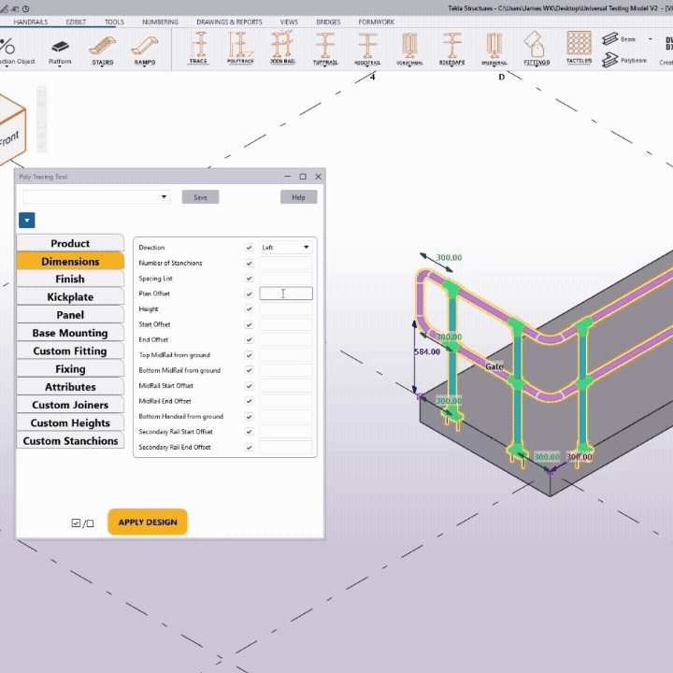Click the Front face of view cube
This screenshot has height=673, width=673.
tap(9, 136)
